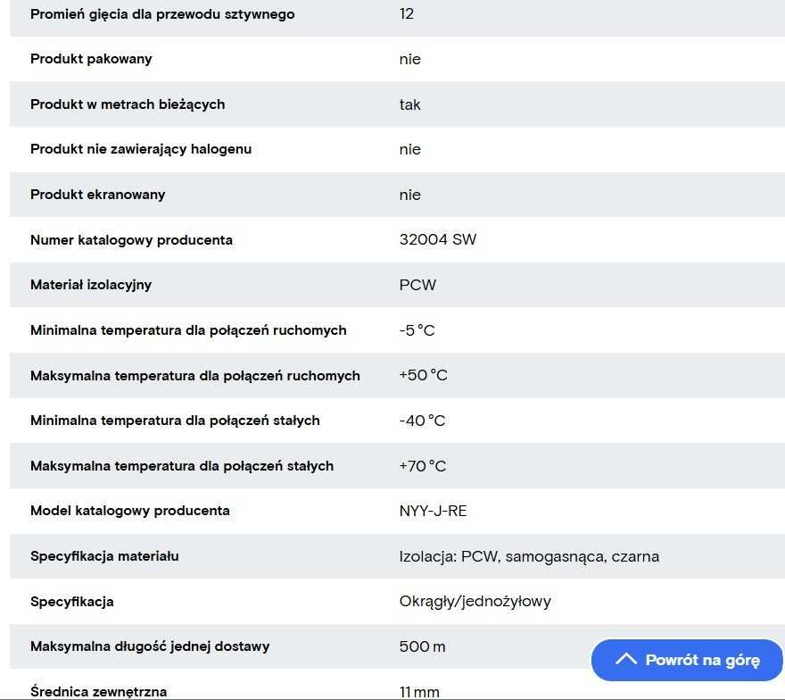The height and width of the screenshot is (700, 785).
Task: Click the Promień gięcia dla przewodu sztywnego label
Action: click(x=162, y=14)
